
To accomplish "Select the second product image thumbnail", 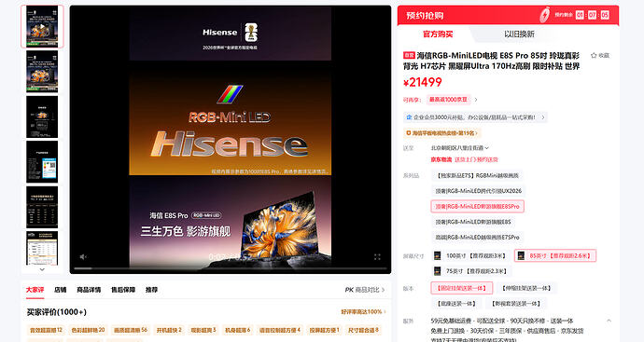I will pyautogui.click(x=42, y=72).
